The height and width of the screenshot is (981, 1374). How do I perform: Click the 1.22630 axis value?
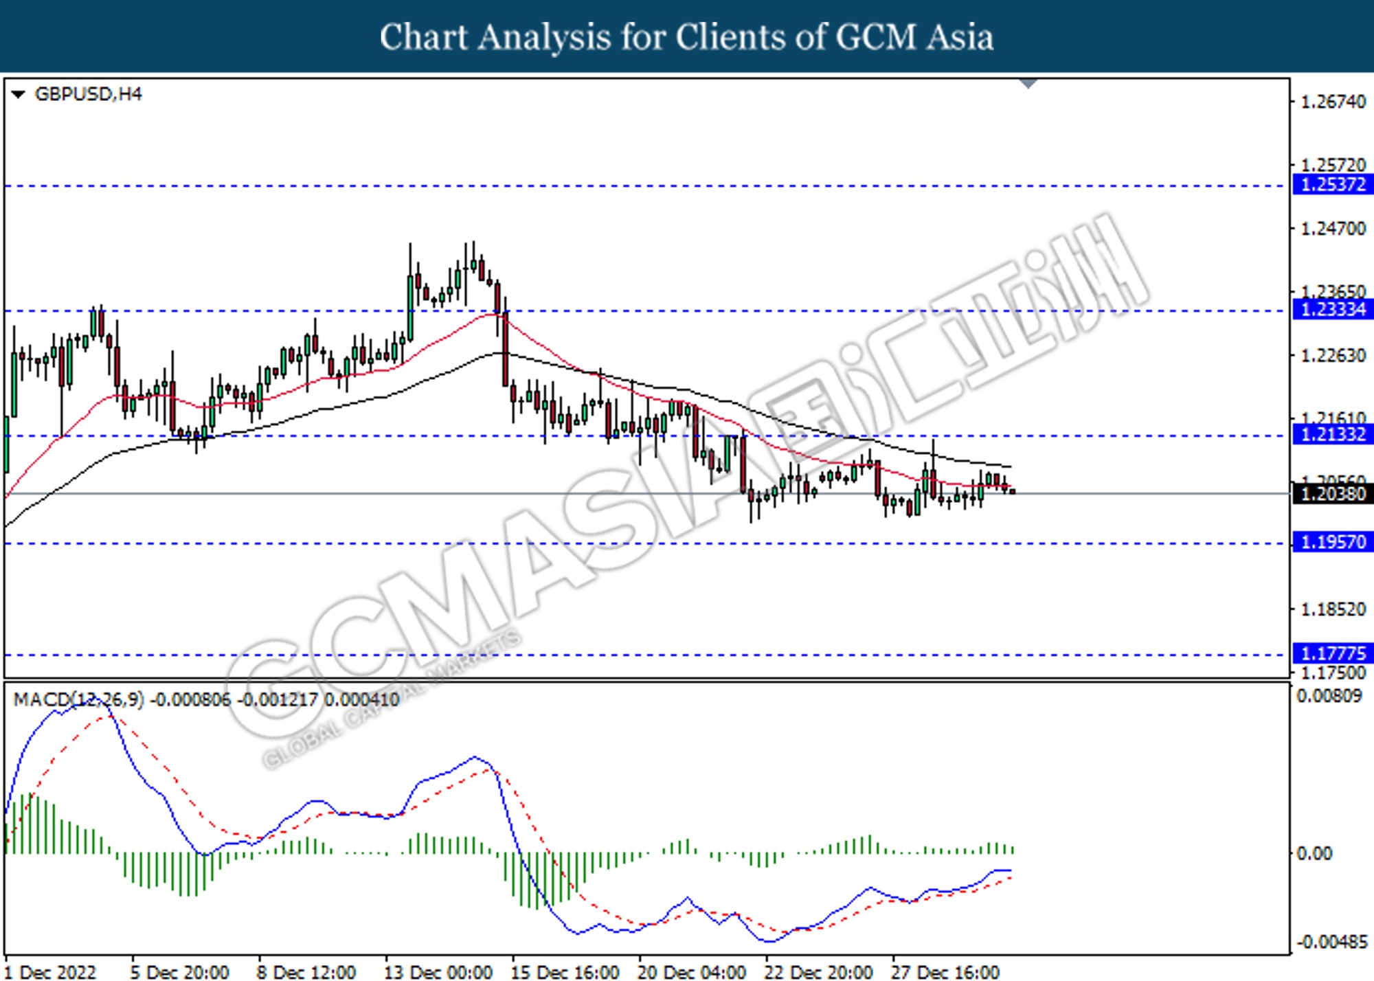[1333, 356]
